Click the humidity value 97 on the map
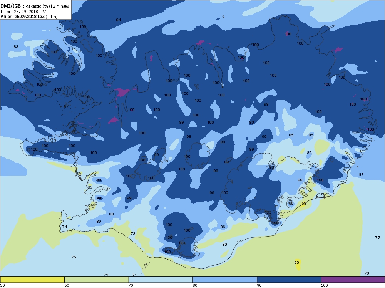 [66, 106]
